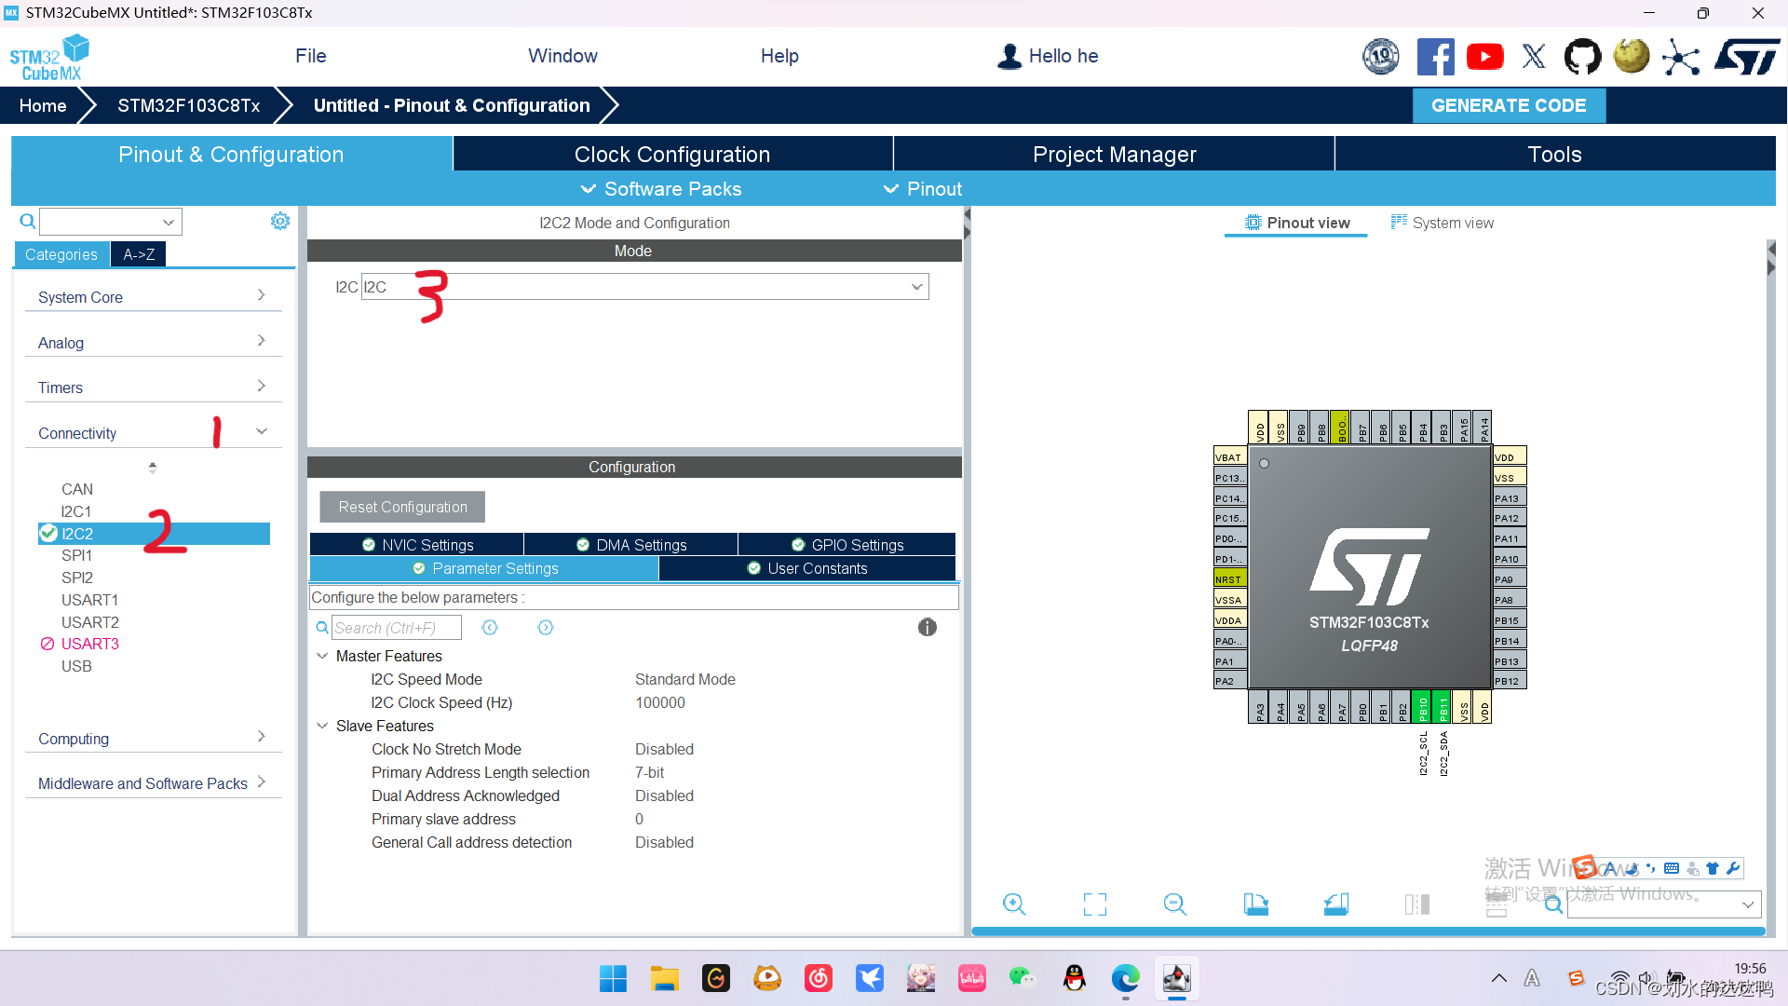
Task: Open the Pinout dropdown menu
Action: pos(923,189)
